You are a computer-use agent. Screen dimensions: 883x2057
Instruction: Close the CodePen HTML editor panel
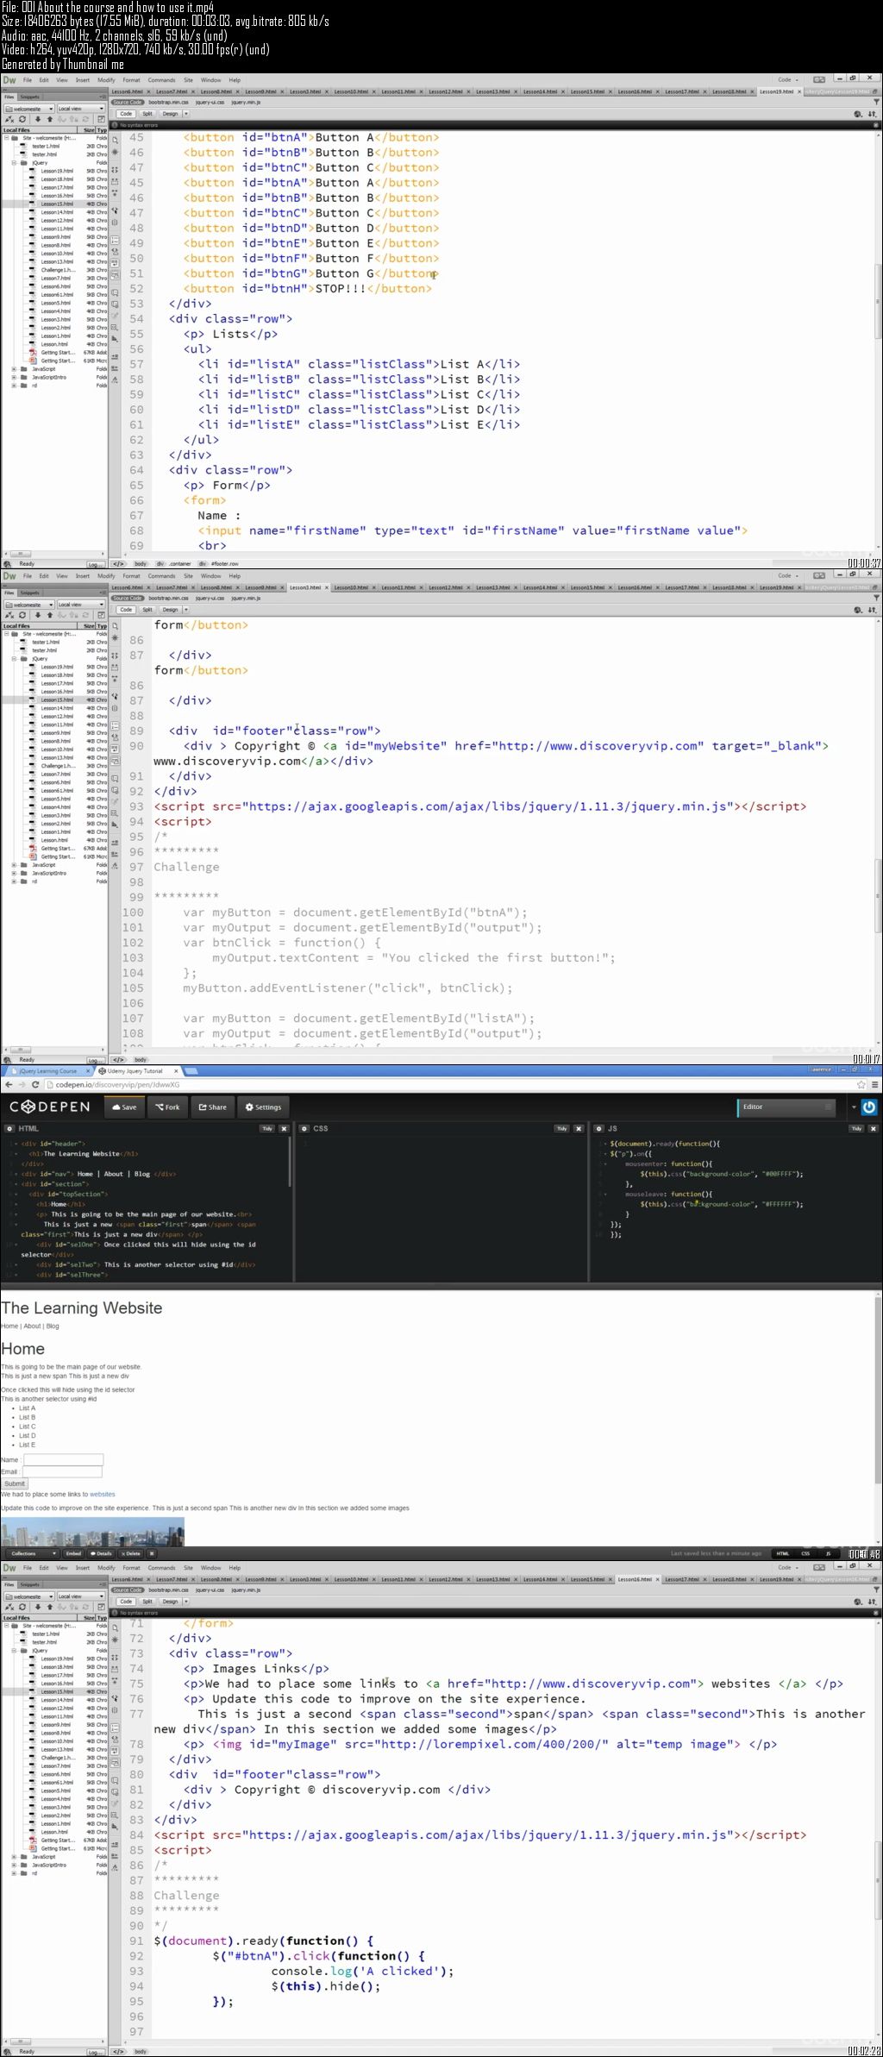pyautogui.click(x=284, y=1128)
